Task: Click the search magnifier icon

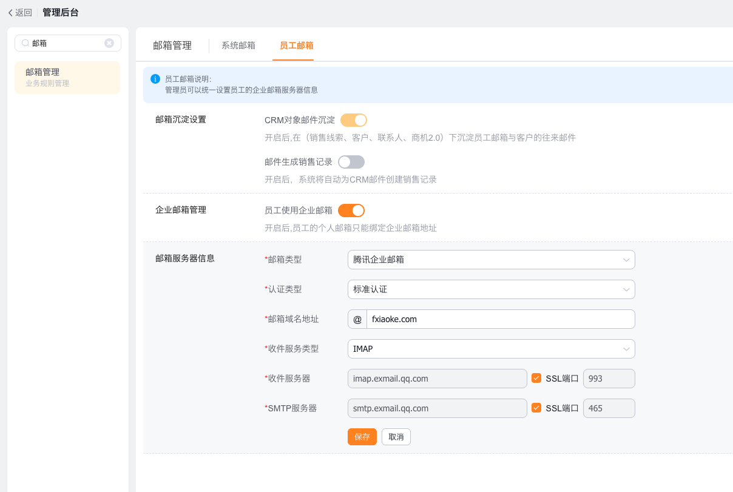Action: [x=25, y=43]
